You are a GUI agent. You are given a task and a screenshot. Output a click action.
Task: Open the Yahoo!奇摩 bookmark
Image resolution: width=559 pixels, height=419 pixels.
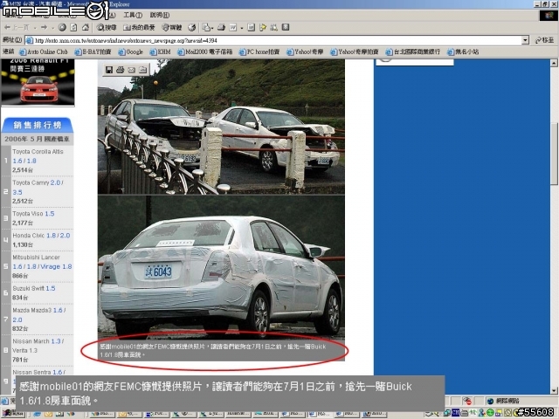point(305,52)
